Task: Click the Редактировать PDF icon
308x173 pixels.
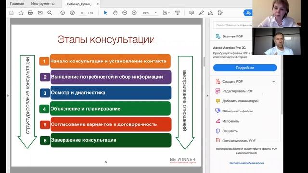Action: (x=218, y=91)
